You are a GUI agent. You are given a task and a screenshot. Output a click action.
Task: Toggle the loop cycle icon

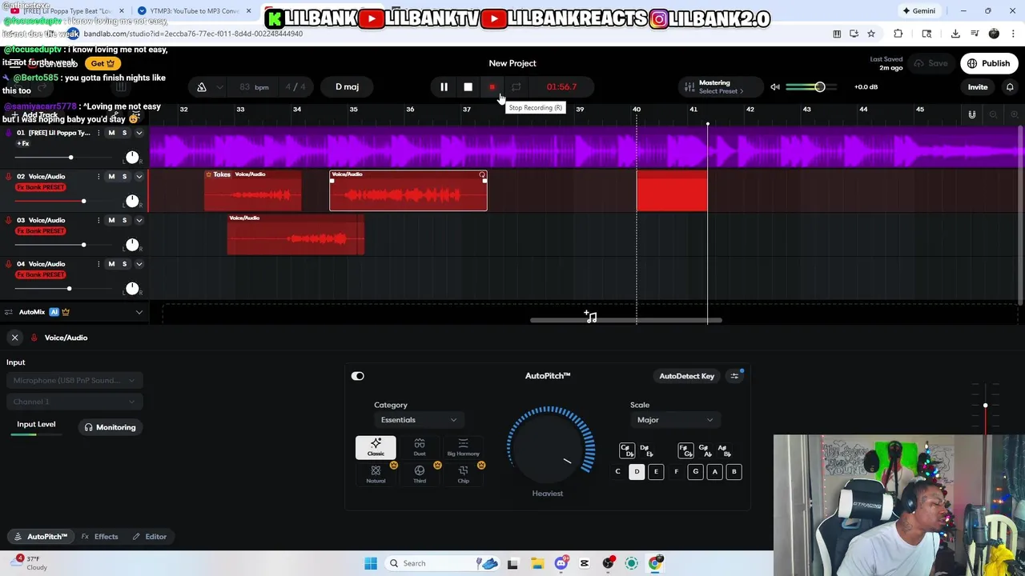[x=516, y=86]
